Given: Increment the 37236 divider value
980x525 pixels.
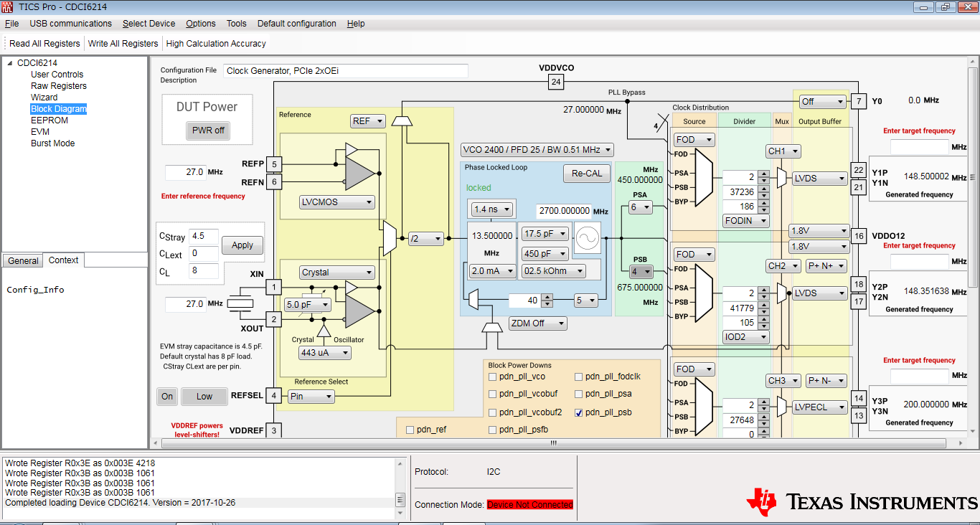Looking at the screenshot, I should point(764,189).
